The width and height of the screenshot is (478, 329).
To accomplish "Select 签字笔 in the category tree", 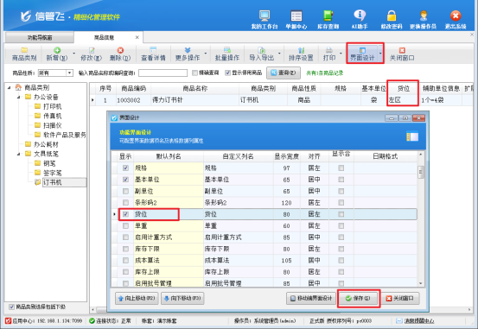I will (x=52, y=173).
